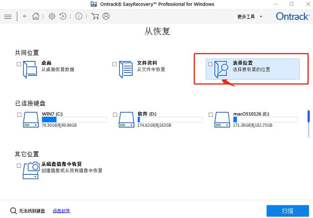Click the WIN7 (C:) usage bar
Image resolution: width=313 pixels, height=218 pixels.
point(74,119)
